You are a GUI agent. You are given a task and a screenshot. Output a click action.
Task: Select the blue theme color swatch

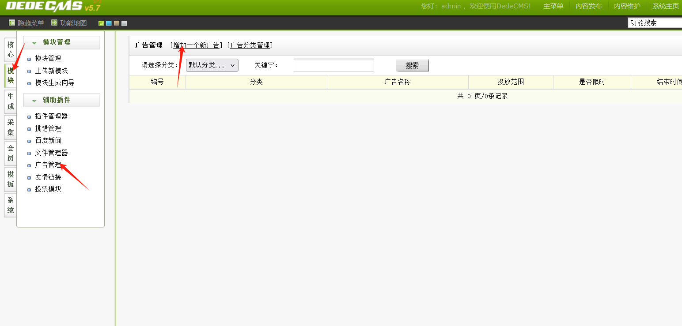[x=108, y=22]
